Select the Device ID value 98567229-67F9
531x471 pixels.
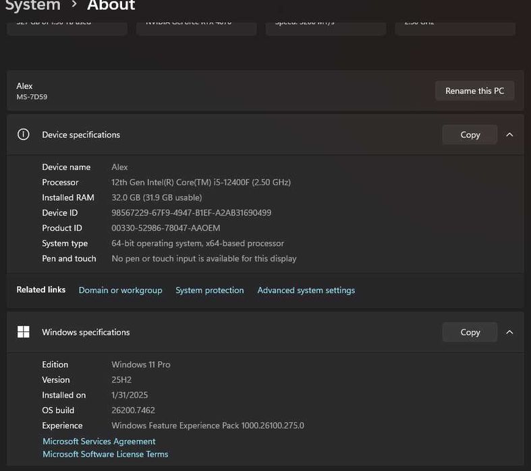click(192, 213)
